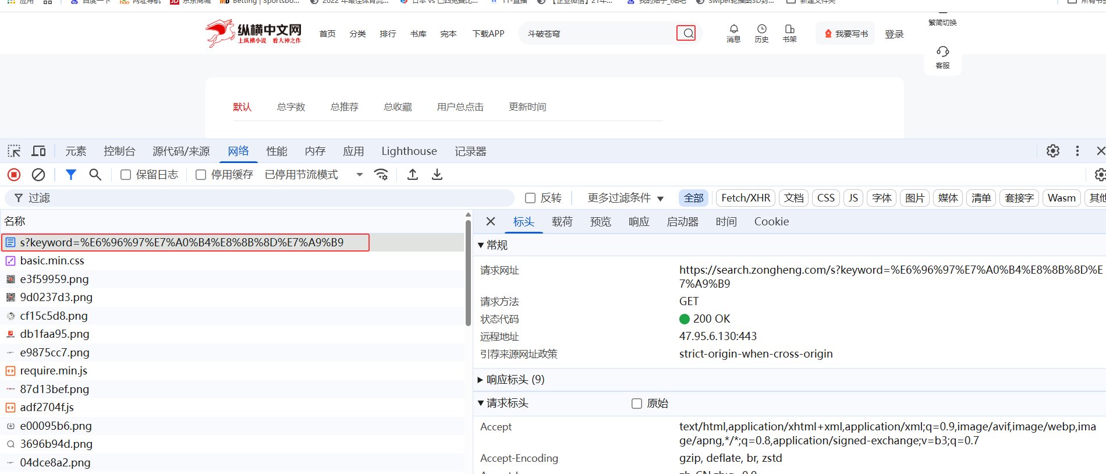Viewport: 1106px width, 474px height.
Task: Switch to the 源代码/来源 tab
Action: coord(181,151)
